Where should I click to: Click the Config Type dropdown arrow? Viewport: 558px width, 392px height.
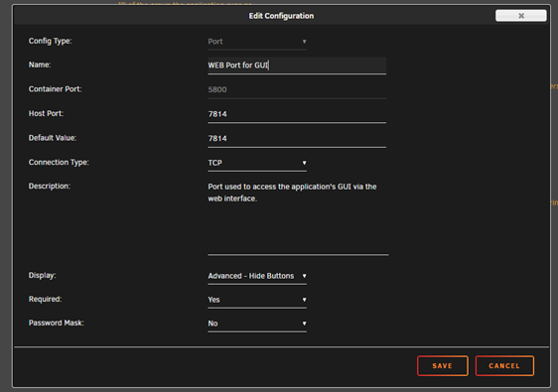[x=304, y=42]
